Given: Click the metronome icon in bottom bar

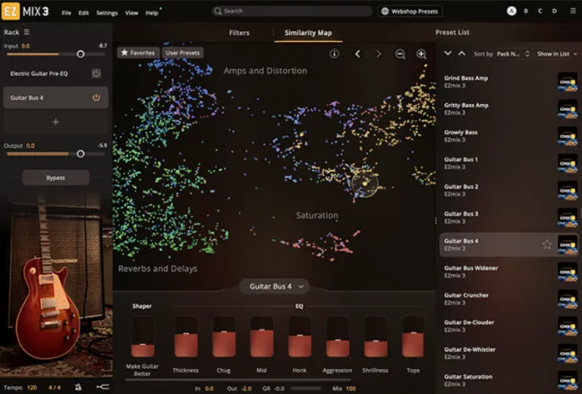Looking at the screenshot, I should coord(78,387).
